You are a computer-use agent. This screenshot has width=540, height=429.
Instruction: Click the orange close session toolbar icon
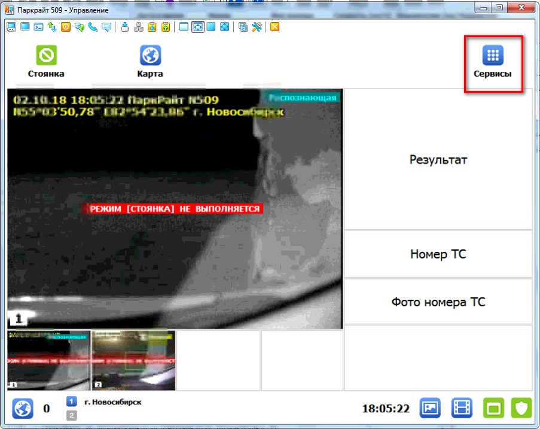click(274, 27)
